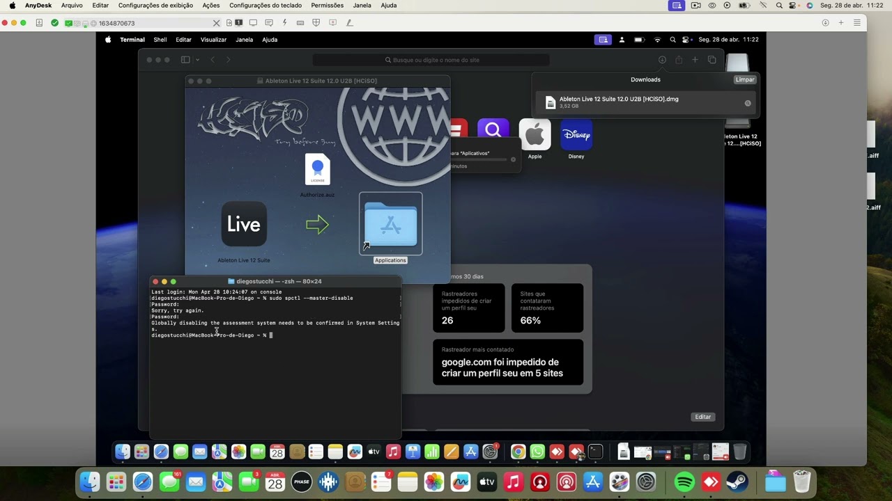Image resolution: width=892 pixels, height=501 pixels.
Task: Open the Shell menu in remote Terminal
Action: tap(160, 40)
